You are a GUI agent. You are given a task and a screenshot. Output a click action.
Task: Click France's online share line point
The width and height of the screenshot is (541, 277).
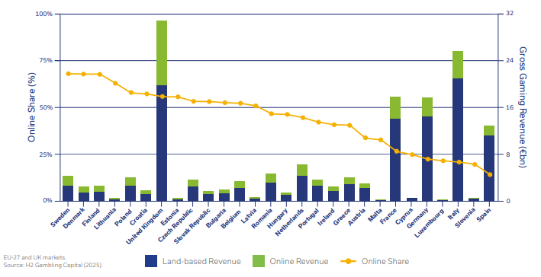[x=397, y=151]
